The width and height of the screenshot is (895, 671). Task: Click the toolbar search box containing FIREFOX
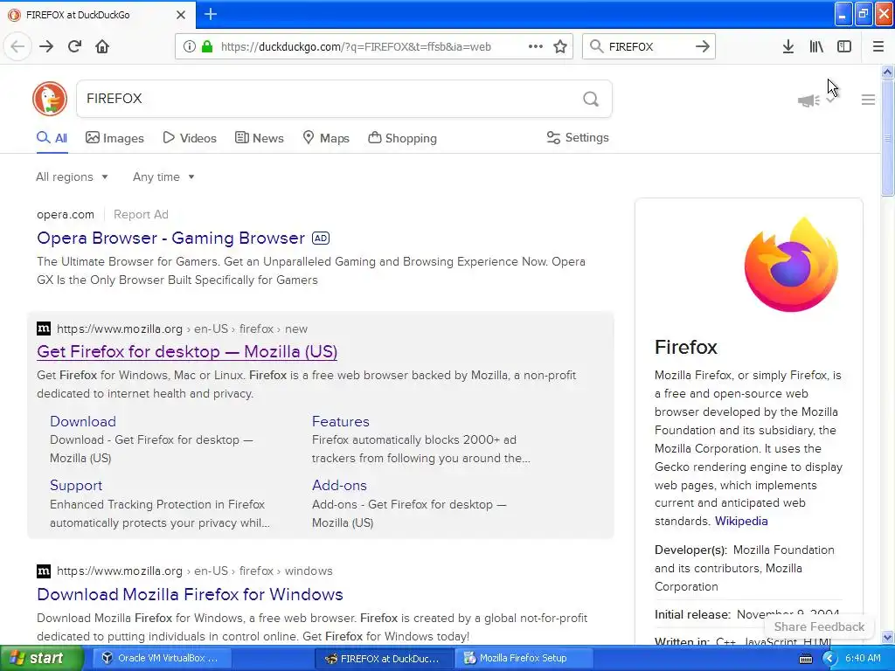point(649,46)
